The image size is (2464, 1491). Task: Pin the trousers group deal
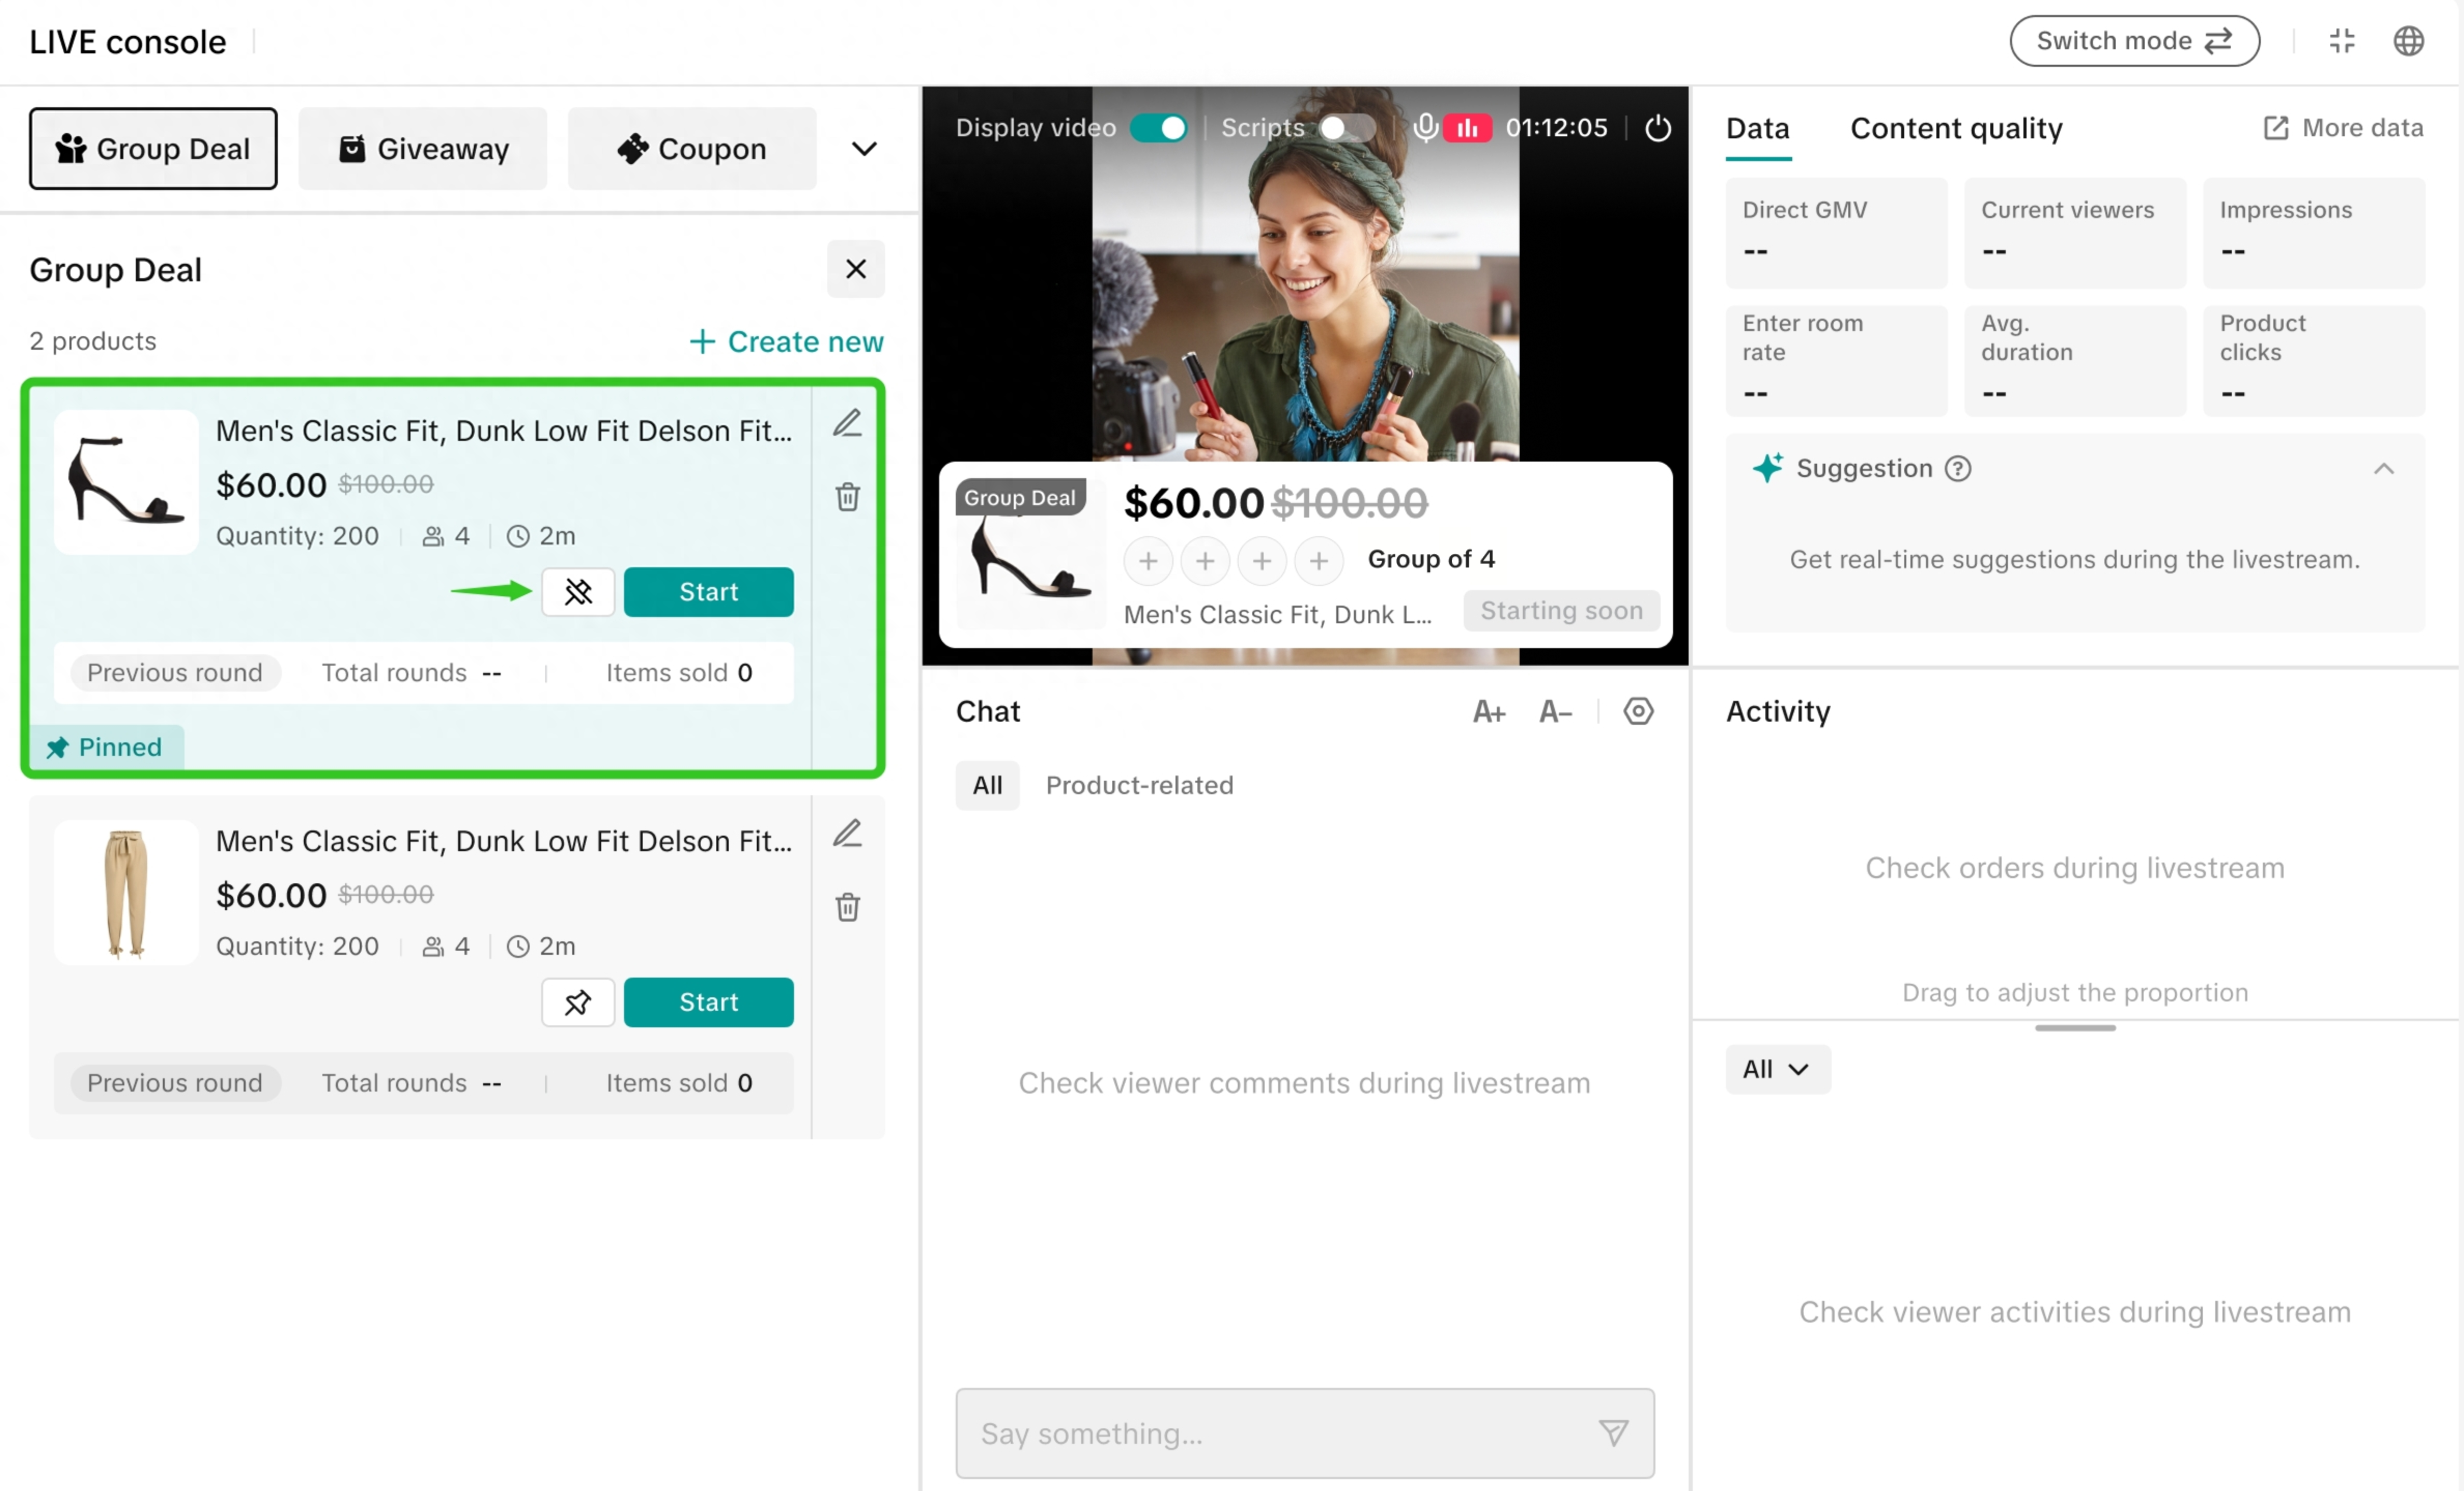(578, 1002)
